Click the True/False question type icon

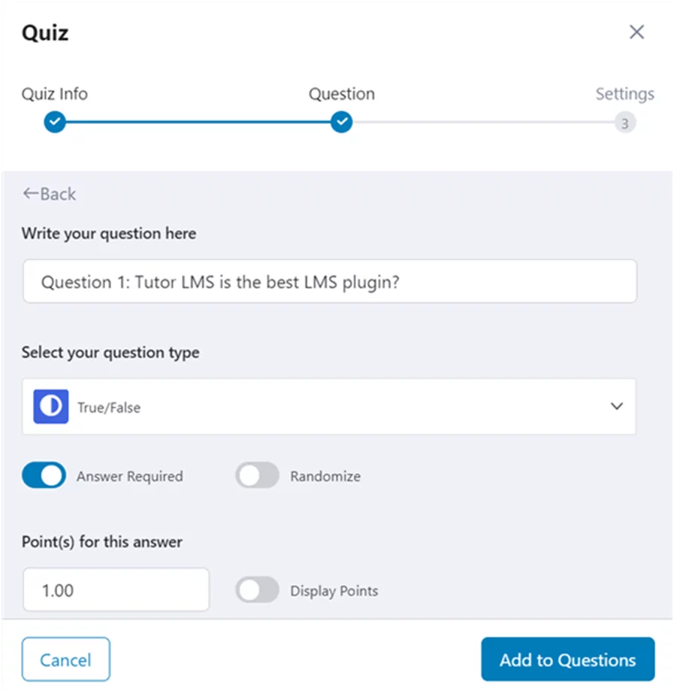click(x=49, y=406)
